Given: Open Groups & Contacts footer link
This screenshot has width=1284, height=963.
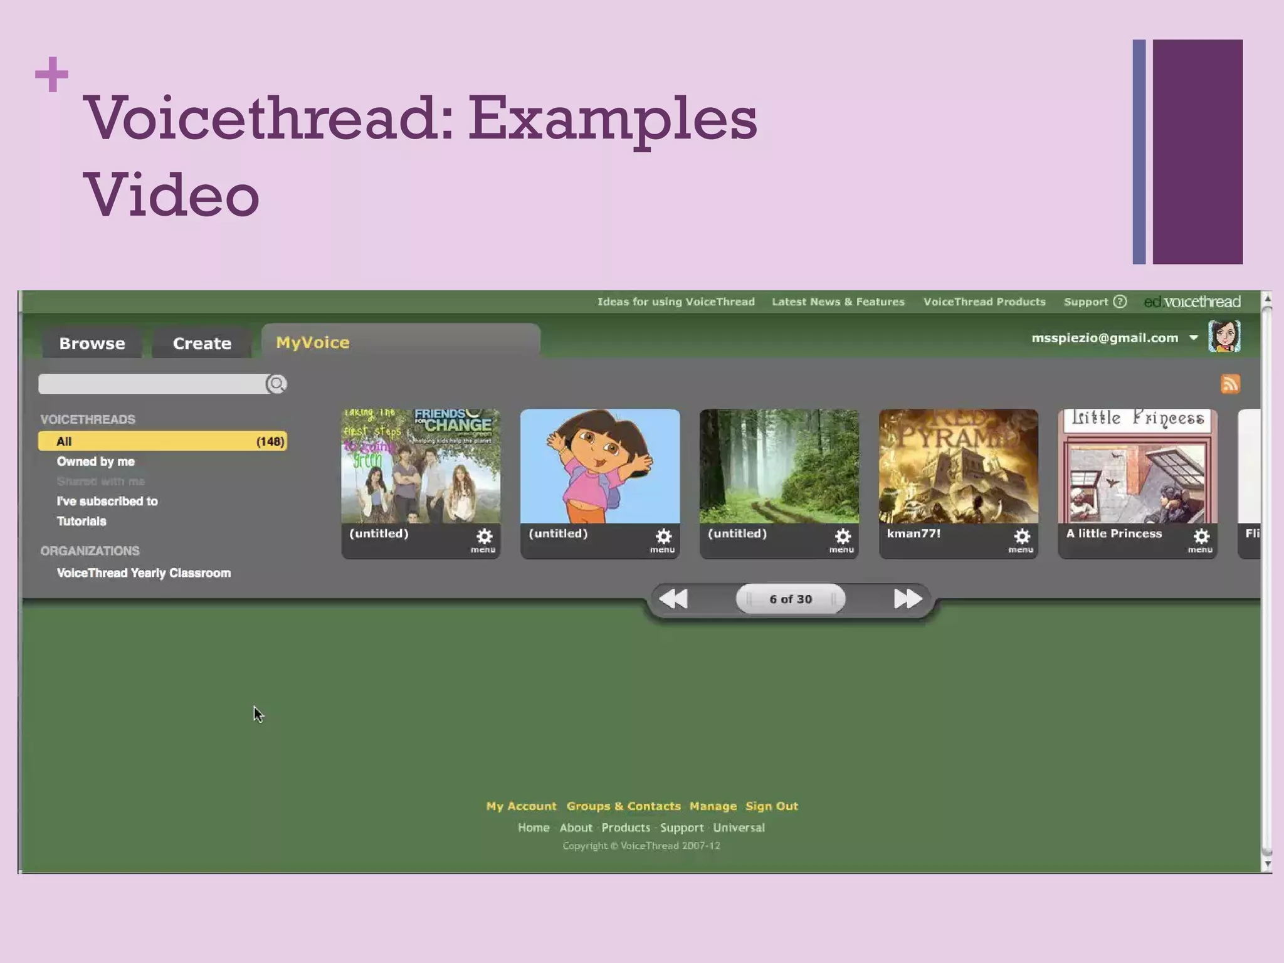Looking at the screenshot, I should click(624, 806).
